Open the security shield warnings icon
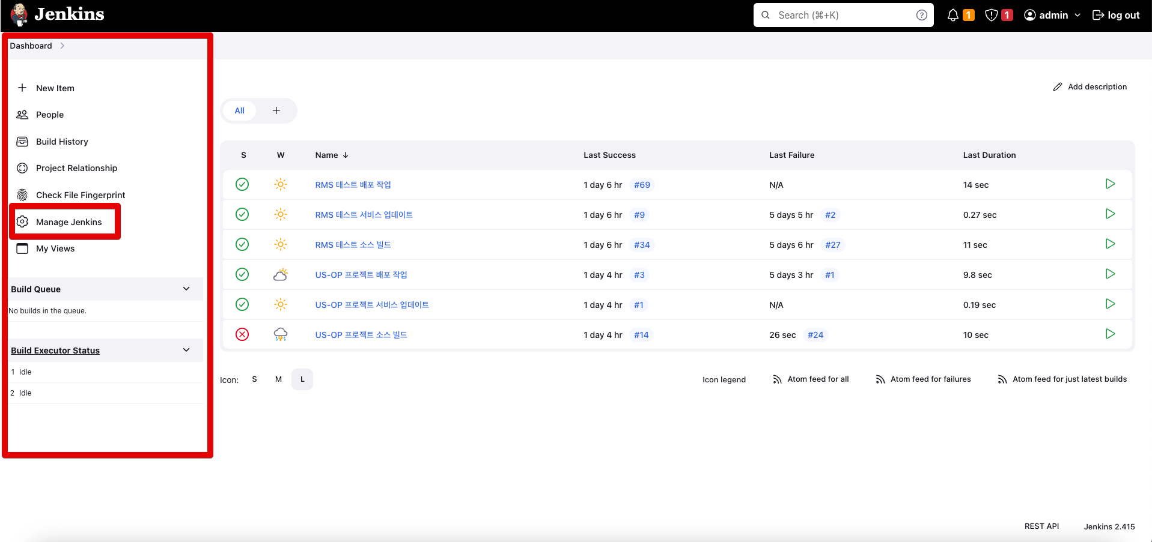This screenshot has height=542, width=1152. (x=992, y=15)
